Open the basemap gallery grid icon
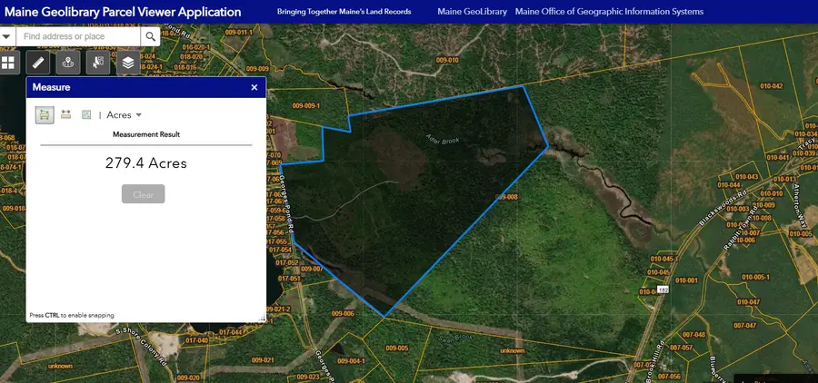The width and height of the screenshot is (818, 383). pyautogui.click(x=8, y=63)
